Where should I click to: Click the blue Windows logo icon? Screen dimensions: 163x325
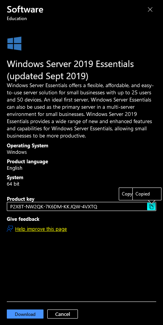[x=14, y=44]
